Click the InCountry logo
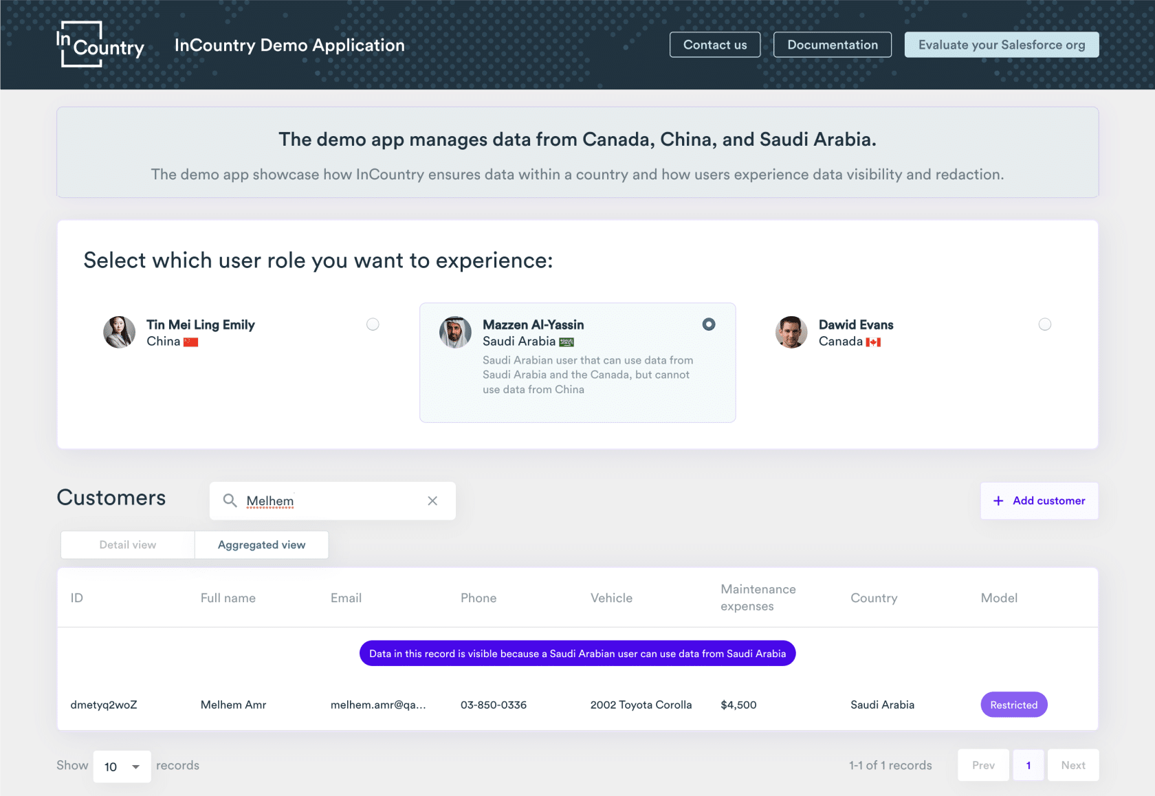Image resolution: width=1155 pixels, height=796 pixels. [100, 45]
